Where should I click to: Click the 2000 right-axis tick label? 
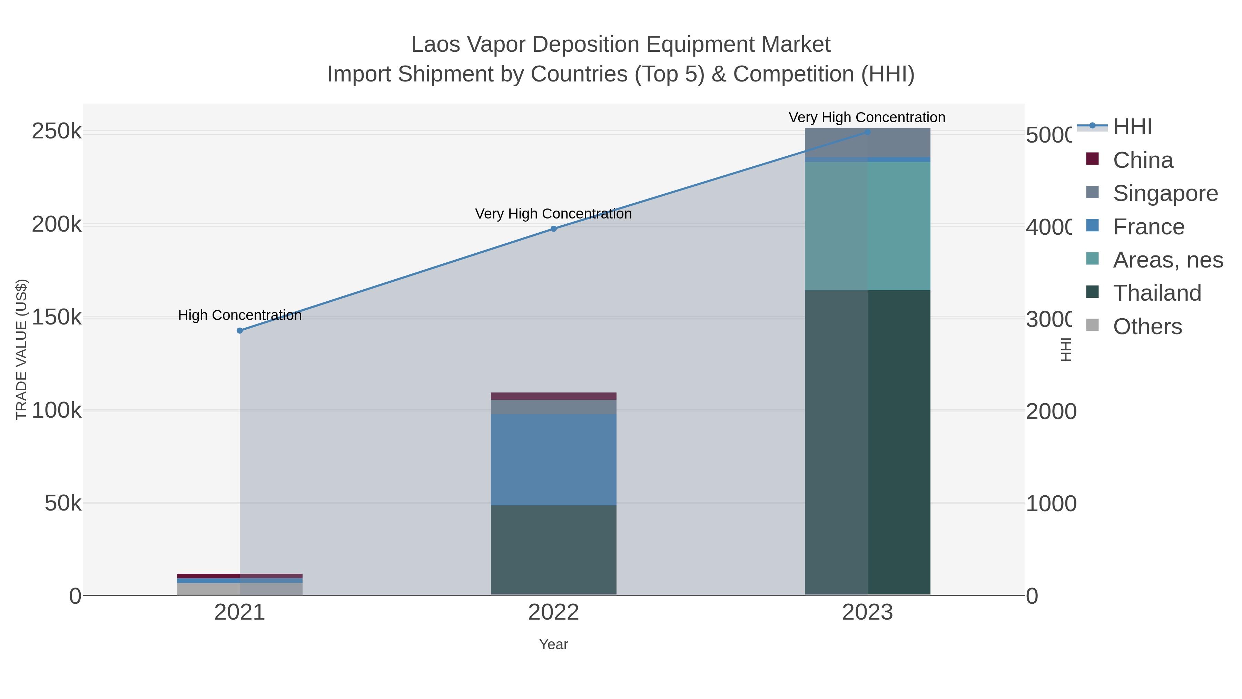pos(1051,411)
